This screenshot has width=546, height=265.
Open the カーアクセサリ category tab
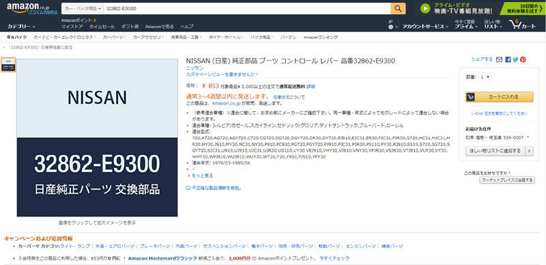(x=148, y=38)
